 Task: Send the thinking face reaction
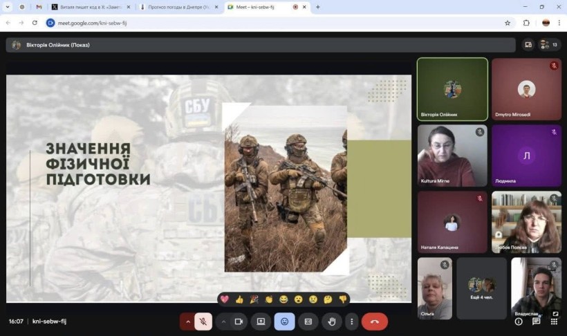point(328,299)
